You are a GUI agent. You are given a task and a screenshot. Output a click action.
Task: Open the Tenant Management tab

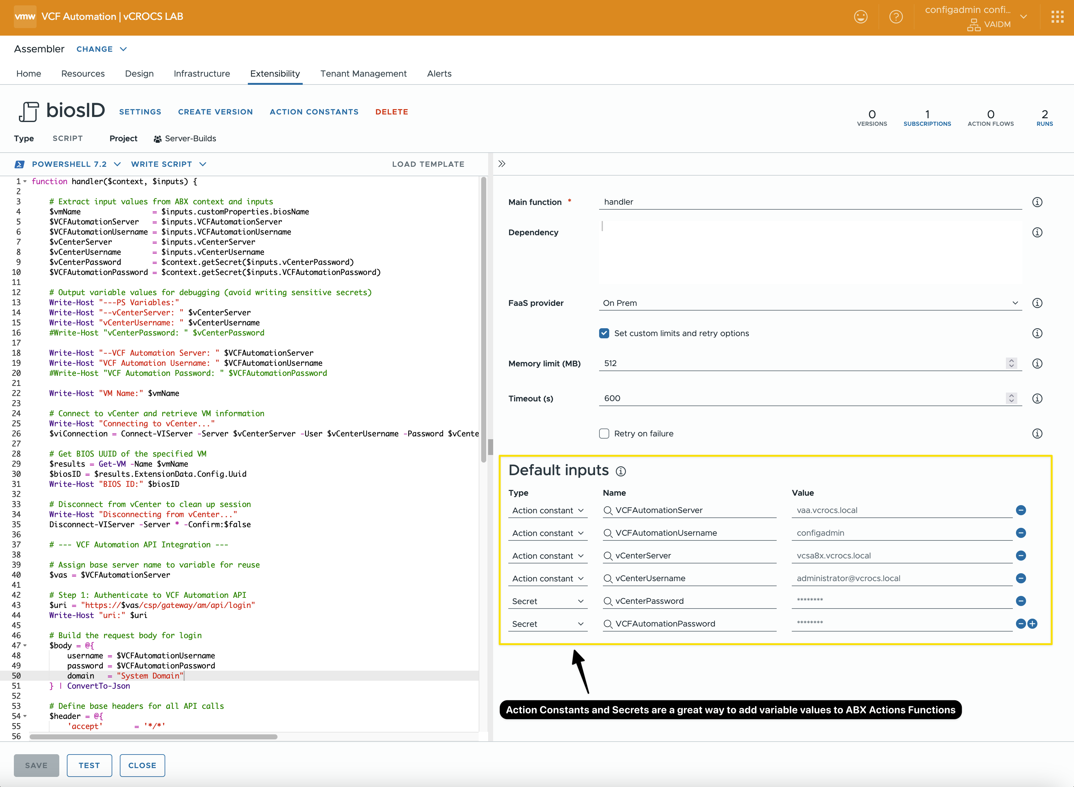tap(363, 73)
